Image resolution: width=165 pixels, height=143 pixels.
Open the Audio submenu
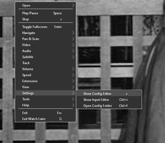pos(45,51)
